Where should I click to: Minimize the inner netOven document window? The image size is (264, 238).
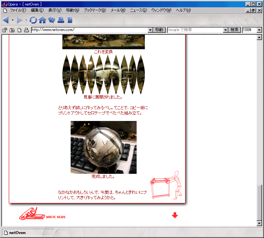pos(247,11)
